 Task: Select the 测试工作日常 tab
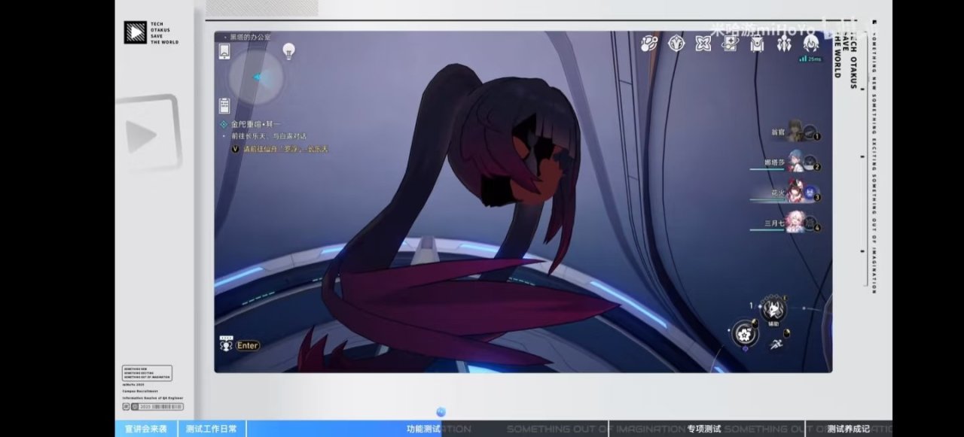pos(212,429)
